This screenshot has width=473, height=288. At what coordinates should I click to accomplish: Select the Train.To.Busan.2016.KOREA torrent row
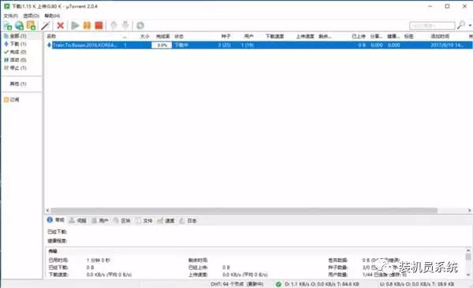point(259,45)
